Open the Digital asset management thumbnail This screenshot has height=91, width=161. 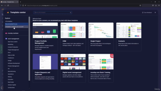(73, 62)
